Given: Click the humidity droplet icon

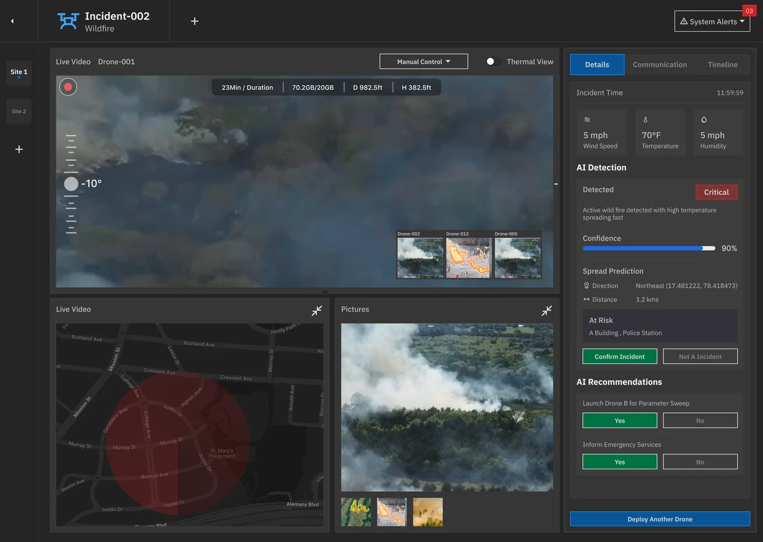Looking at the screenshot, I should [x=704, y=120].
